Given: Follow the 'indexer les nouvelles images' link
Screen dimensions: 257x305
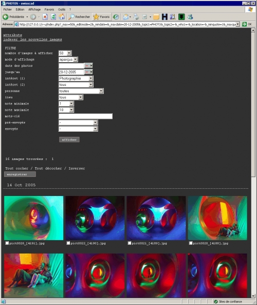Looking at the screenshot, I should 32,40.
